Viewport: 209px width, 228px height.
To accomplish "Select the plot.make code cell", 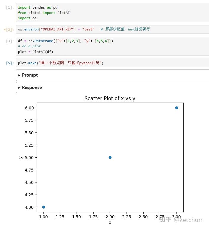I will 113,63.
